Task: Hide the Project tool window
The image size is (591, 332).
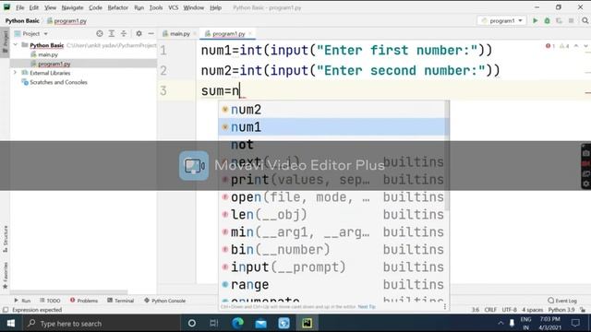Action: [151, 34]
